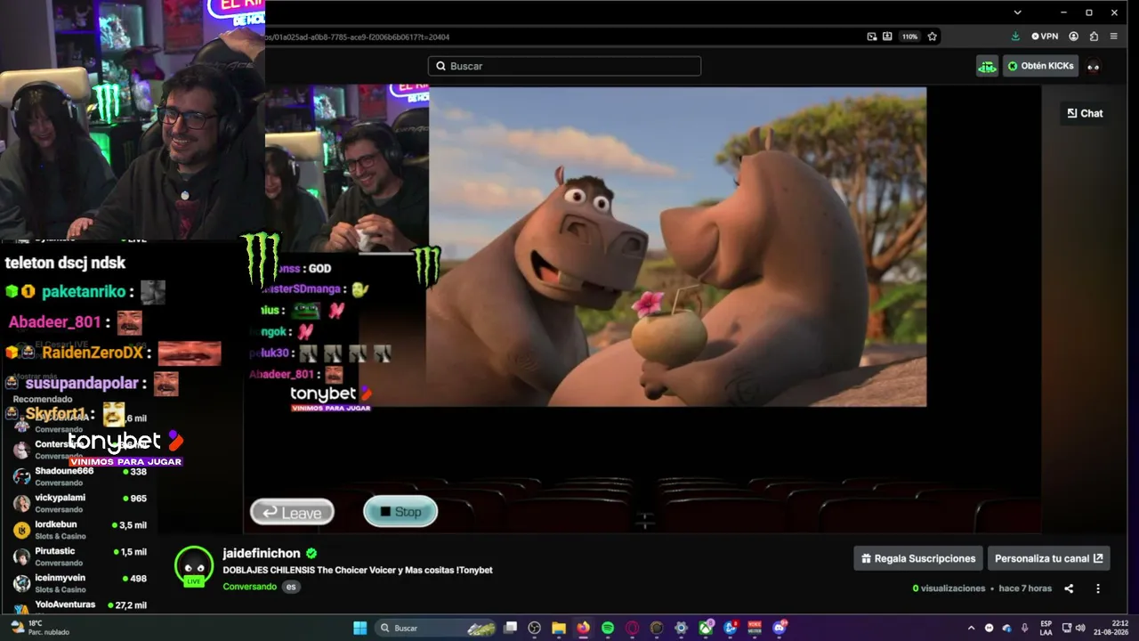The height and width of the screenshot is (641, 1139).
Task: Open picture-in-picture icon in address bar
Action: tap(872, 37)
